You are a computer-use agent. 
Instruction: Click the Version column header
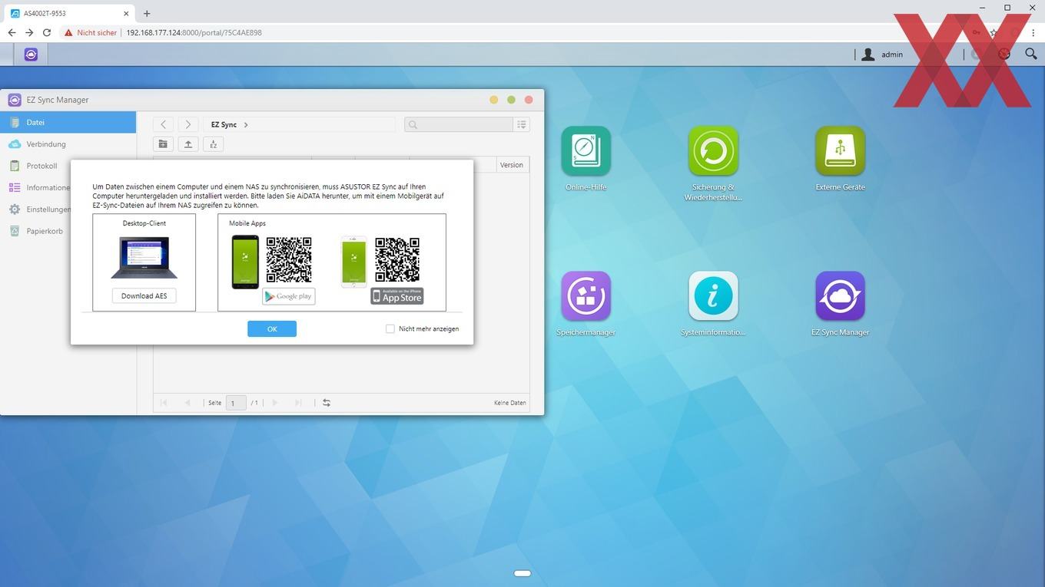click(512, 165)
